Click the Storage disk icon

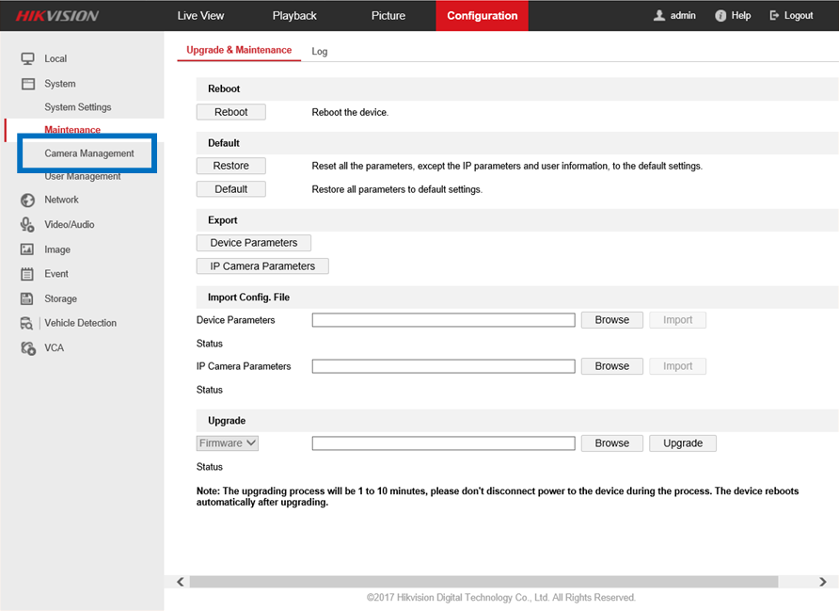click(x=27, y=298)
